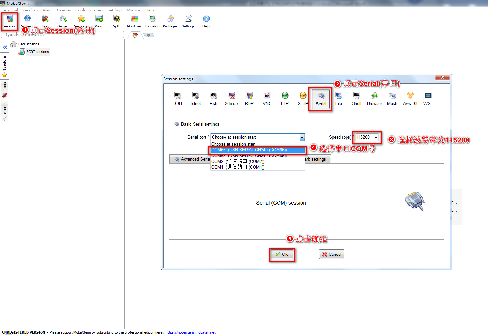The width and height of the screenshot is (488, 335).
Task: Choose the Telnet session type
Action: click(x=195, y=99)
